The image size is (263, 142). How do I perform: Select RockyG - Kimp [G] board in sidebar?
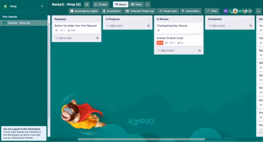pyautogui.click(x=24, y=23)
